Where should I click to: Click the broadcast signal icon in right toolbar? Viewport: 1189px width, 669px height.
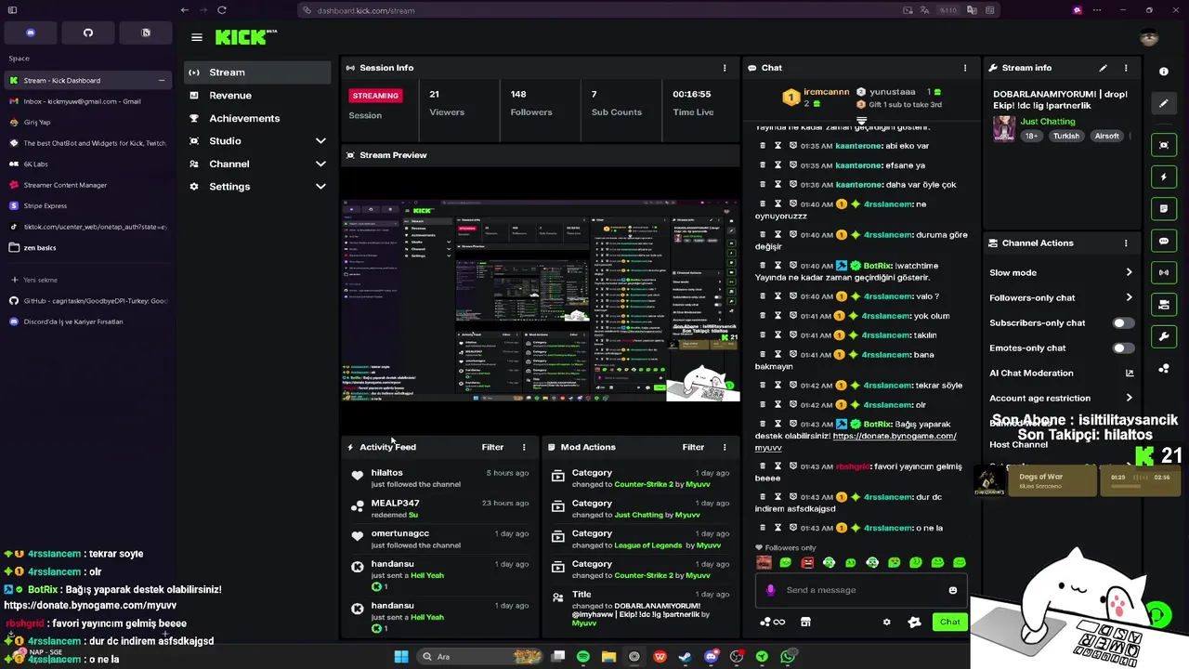pos(1164,272)
